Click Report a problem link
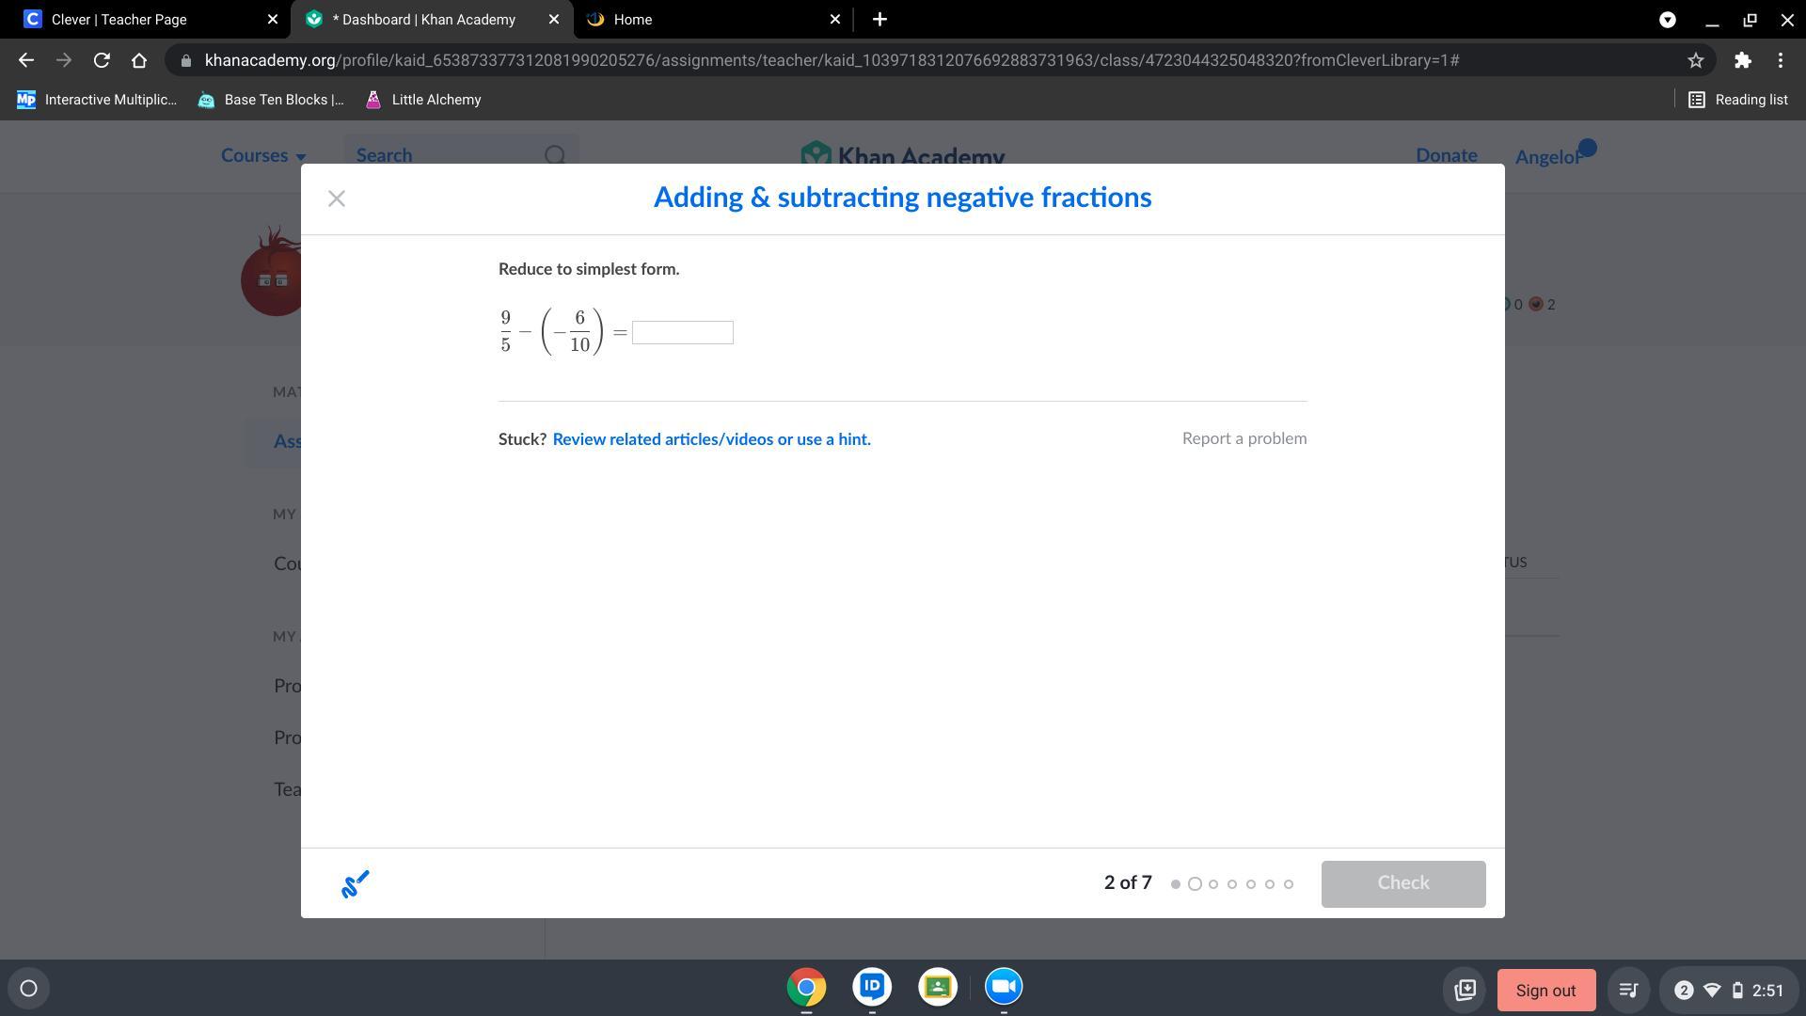The height and width of the screenshot is (1016, 1806). [x=1244, y=438]
